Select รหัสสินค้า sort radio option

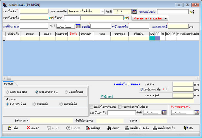tap(34, 104)
